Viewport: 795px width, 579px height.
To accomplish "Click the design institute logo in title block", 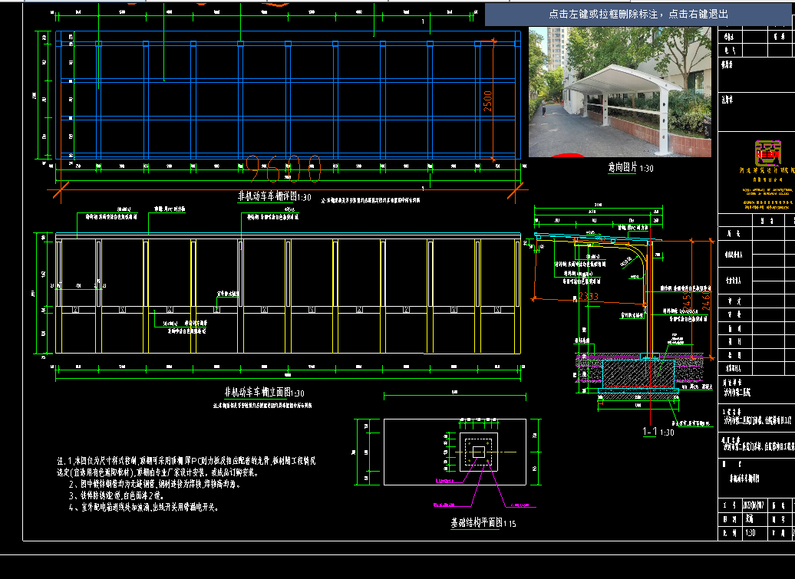I will (x=767, y=153).
